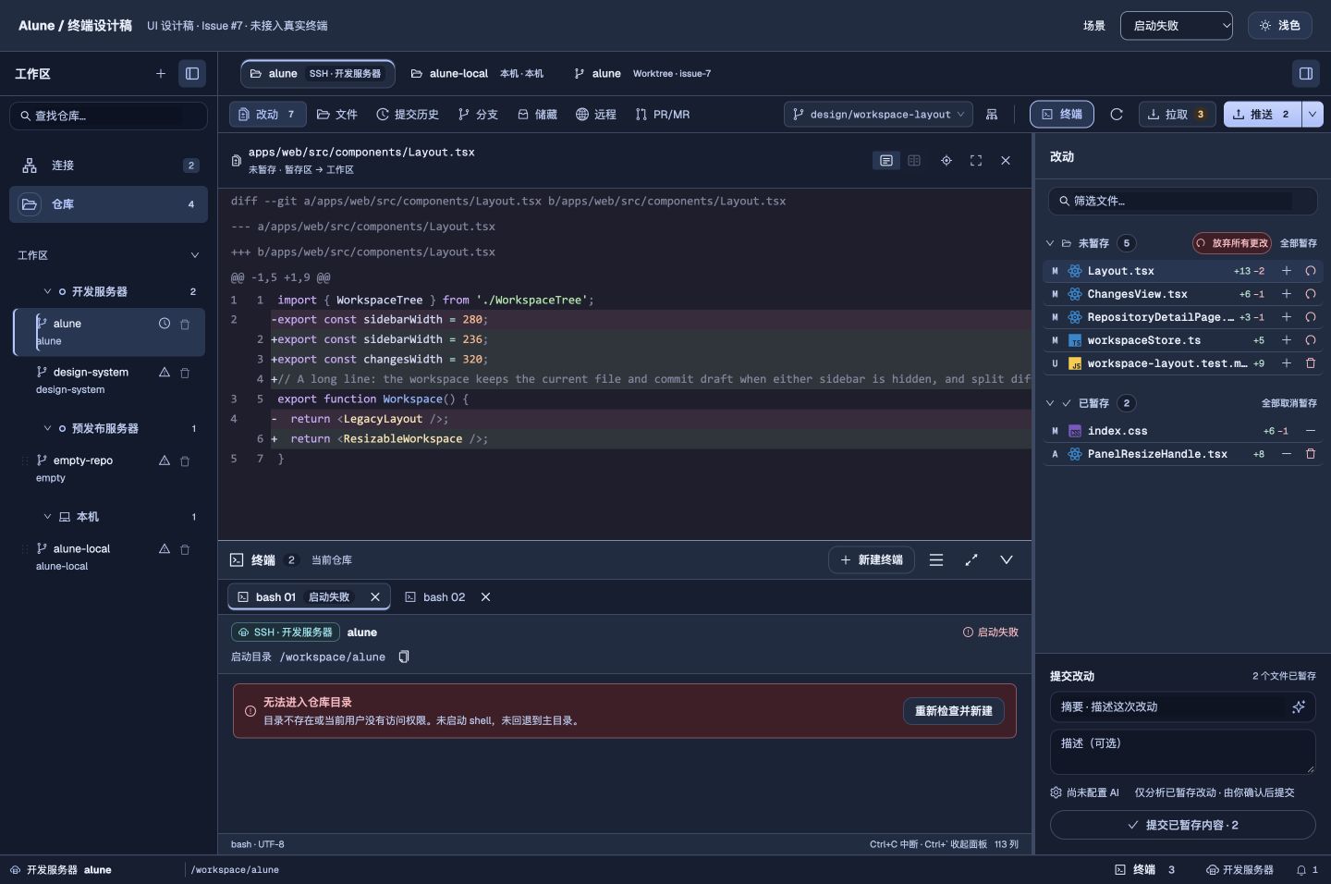Unstage index.css with minus icon

[1310, 431]
